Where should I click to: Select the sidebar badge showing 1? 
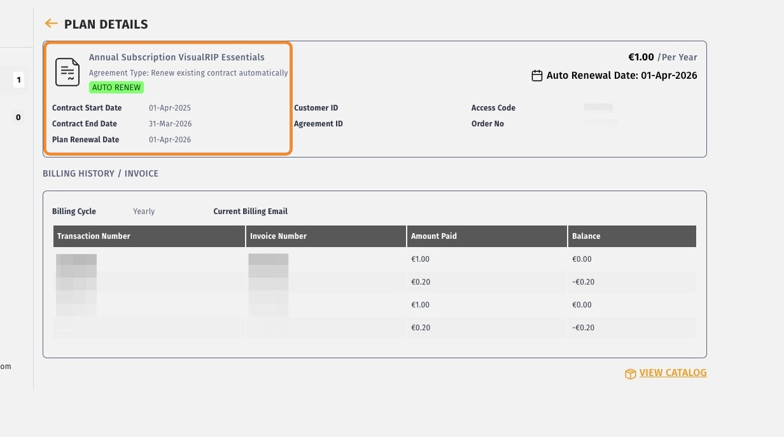point(18,80)
